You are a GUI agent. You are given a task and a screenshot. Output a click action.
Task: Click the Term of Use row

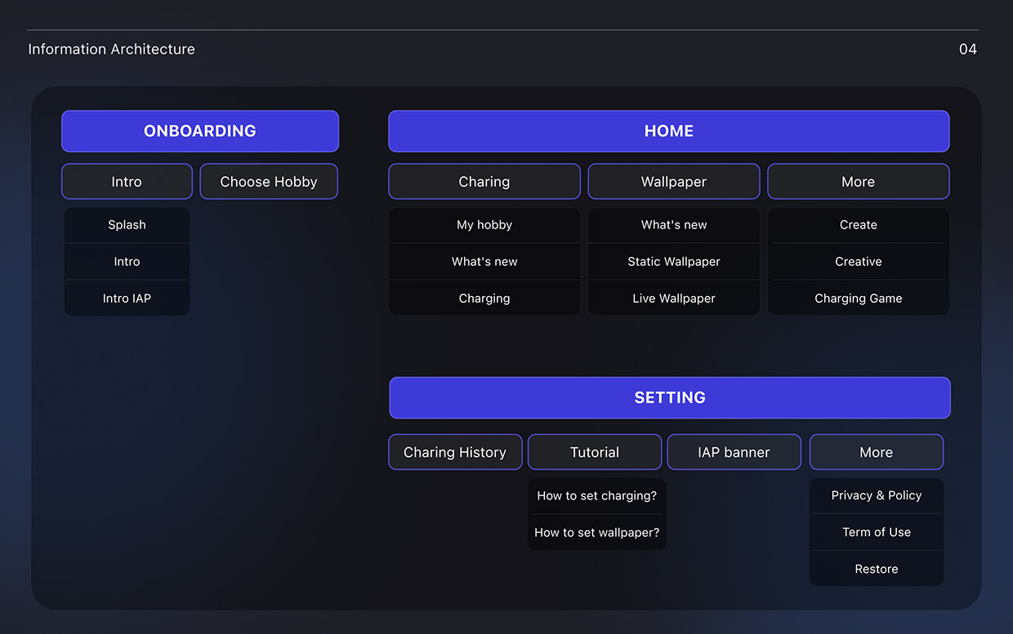tap(877, 533)
